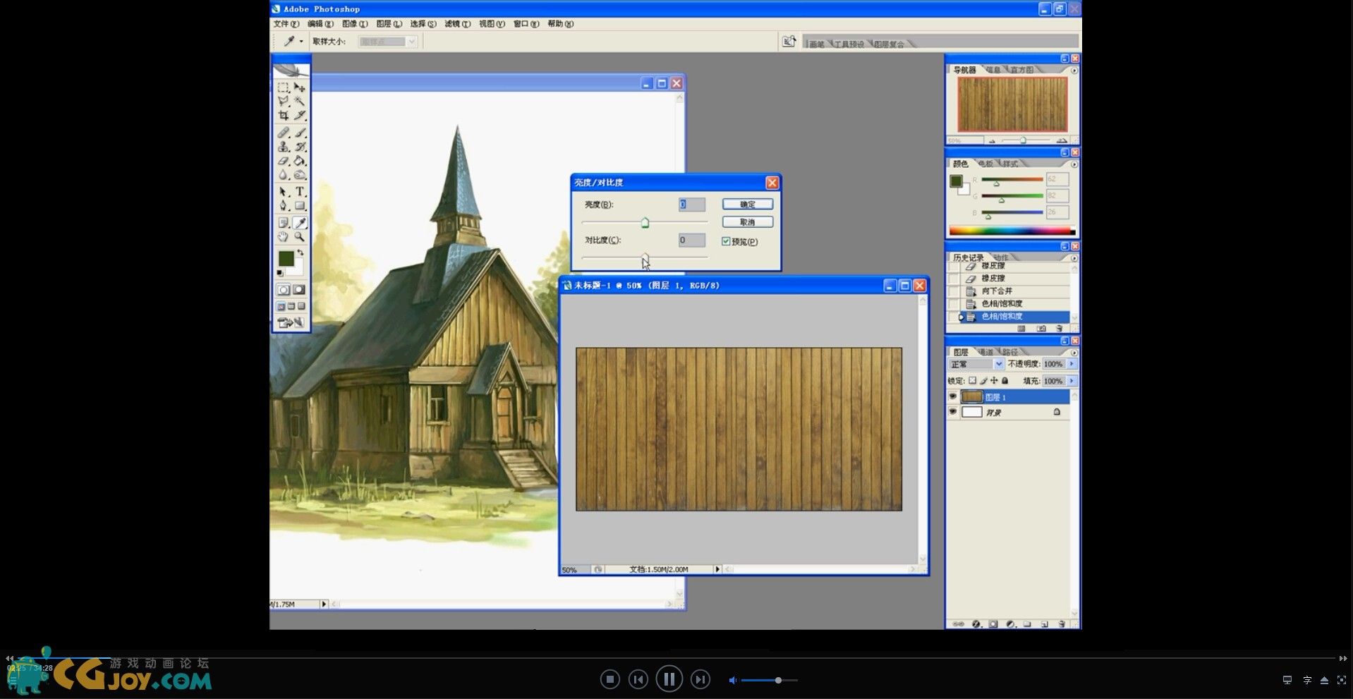Select the Rectangle shape tool

click(300, 206)
